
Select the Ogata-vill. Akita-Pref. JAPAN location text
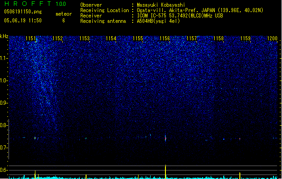[200, 10]
